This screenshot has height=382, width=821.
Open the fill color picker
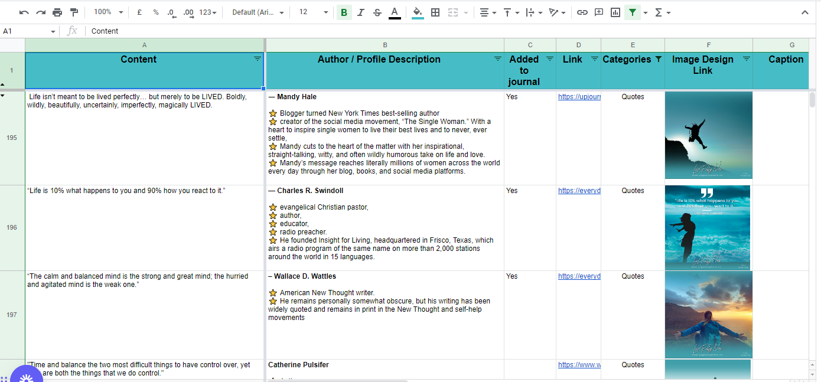coord(418,12)
